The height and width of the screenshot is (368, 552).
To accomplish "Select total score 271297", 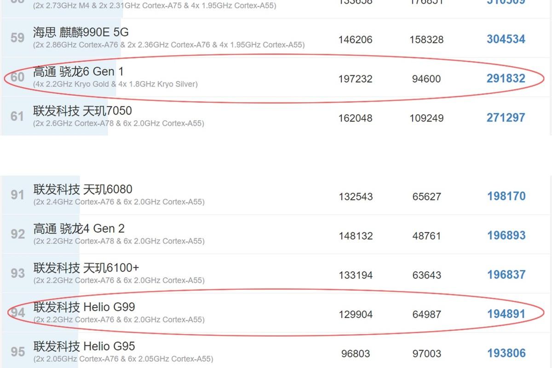I will (506, 118).
